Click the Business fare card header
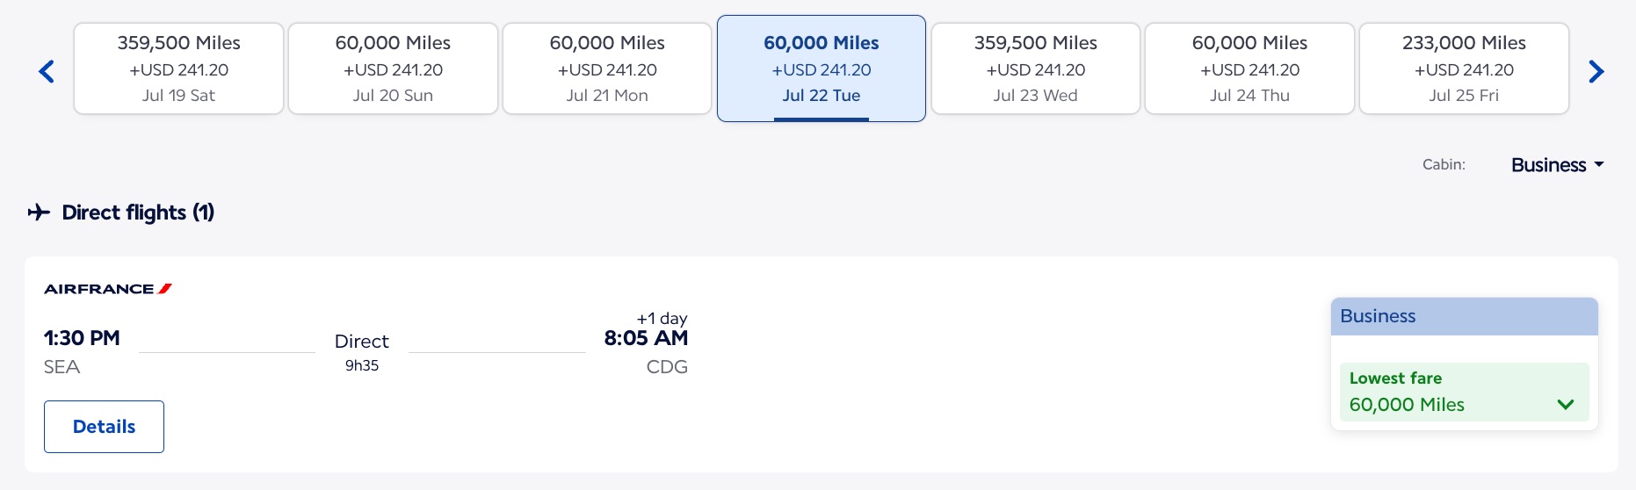The image size is (1636, 490). pos(1464,316)
